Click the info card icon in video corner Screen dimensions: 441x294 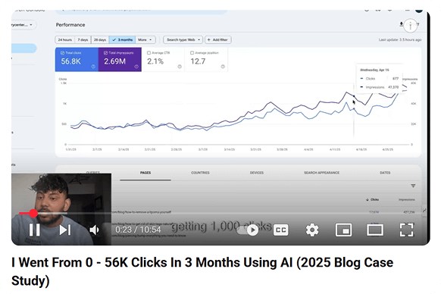(x=411, y=27)
